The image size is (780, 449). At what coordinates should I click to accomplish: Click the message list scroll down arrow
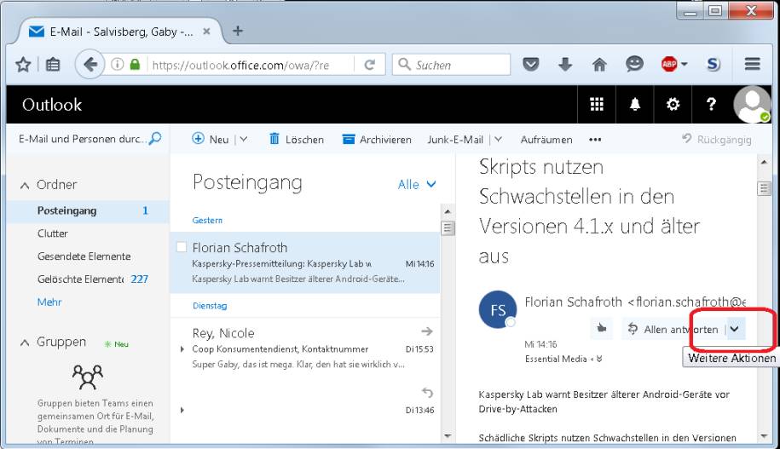click(x=448, y=436)
